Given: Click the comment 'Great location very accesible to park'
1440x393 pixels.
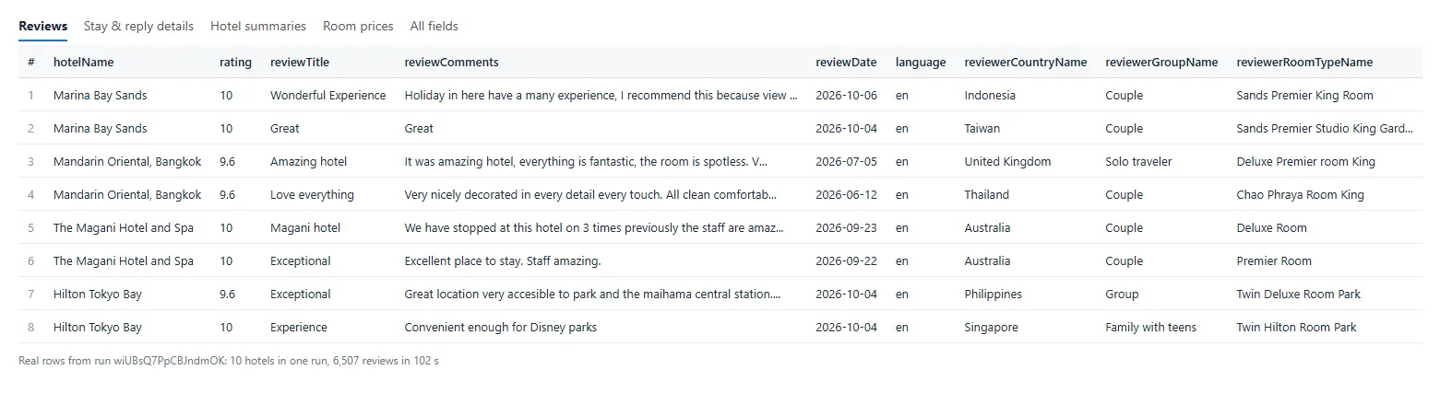Looking at the screenshot, I should (593, 295).
